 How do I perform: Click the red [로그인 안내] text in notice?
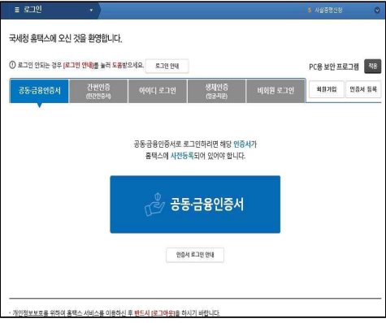pos(78,65)
